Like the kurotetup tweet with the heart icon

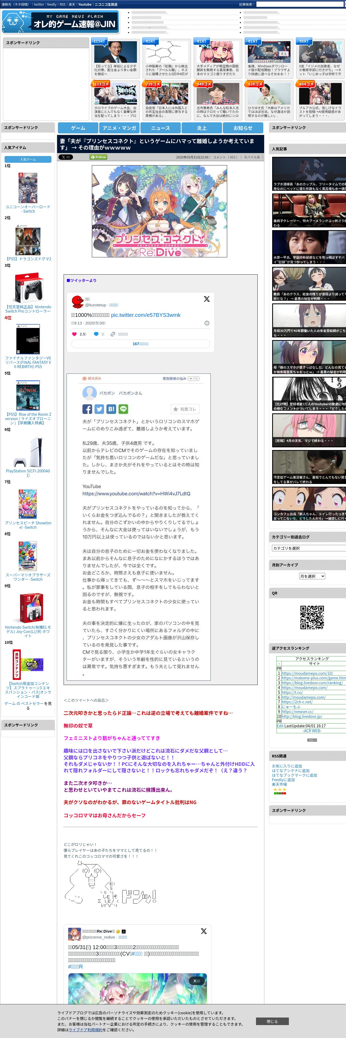click(x=74, y=334)
